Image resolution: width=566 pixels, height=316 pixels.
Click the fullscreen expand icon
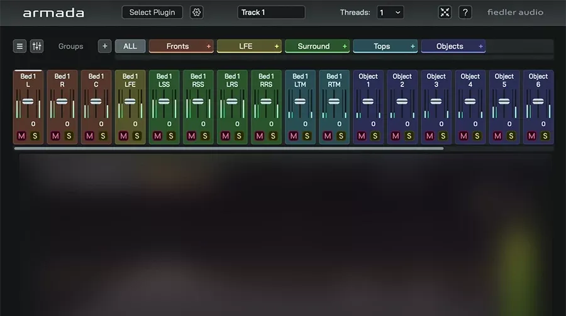(x=445, y=13)
